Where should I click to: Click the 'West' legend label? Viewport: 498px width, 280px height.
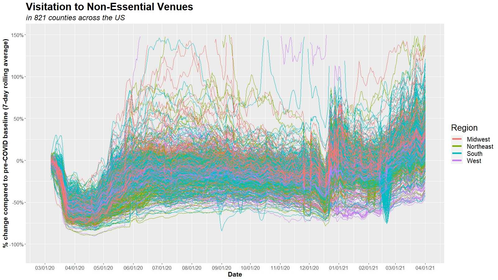(x=474, y=161)
